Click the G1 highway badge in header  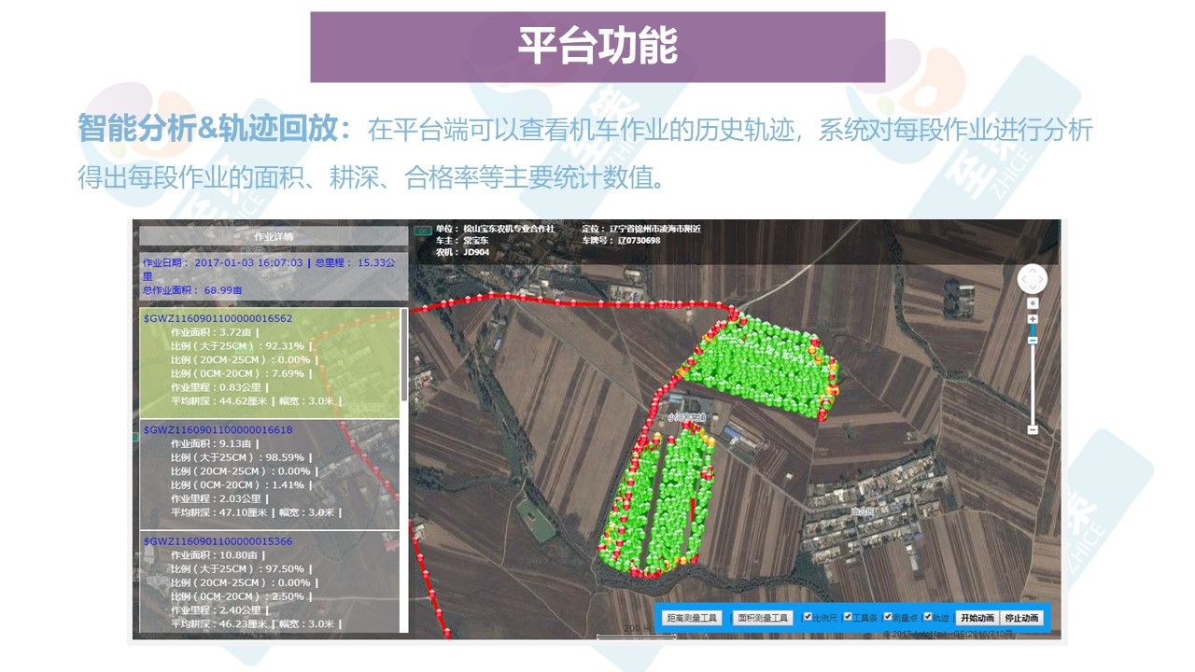click(x=423, y=230)
